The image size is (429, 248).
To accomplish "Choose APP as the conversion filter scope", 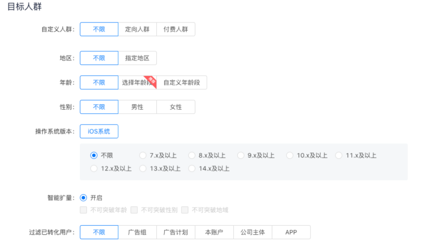I will [x=291, y=232].
